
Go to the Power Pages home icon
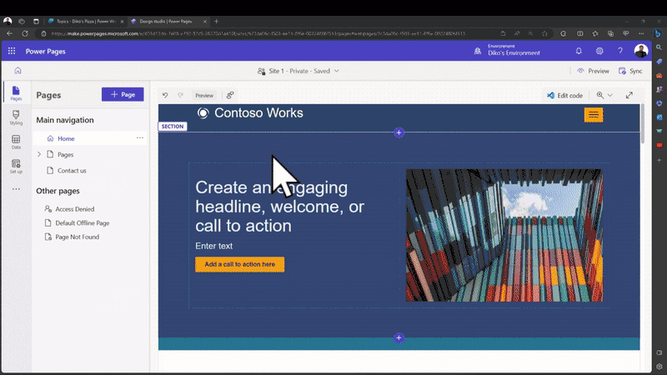tap(18, 71)
